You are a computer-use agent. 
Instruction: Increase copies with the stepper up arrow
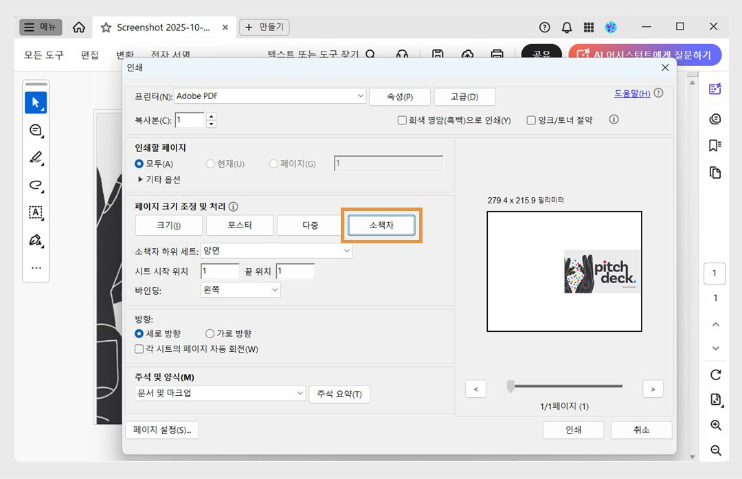212,116
